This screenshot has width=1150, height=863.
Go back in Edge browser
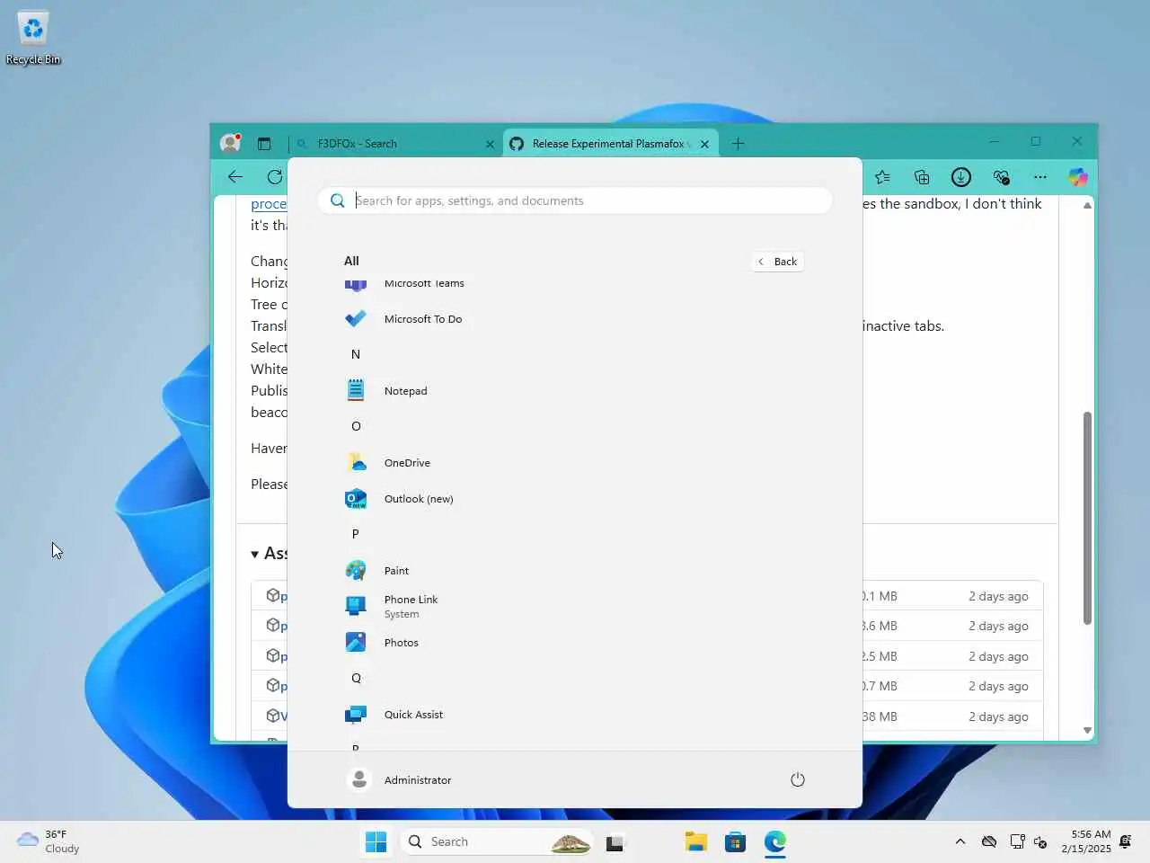(x=235, y=177)
